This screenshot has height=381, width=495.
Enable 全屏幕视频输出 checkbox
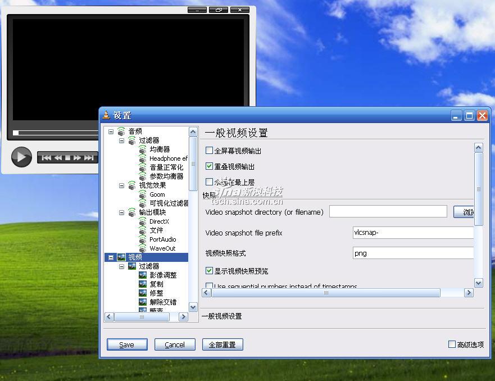[x=209, y=150]
